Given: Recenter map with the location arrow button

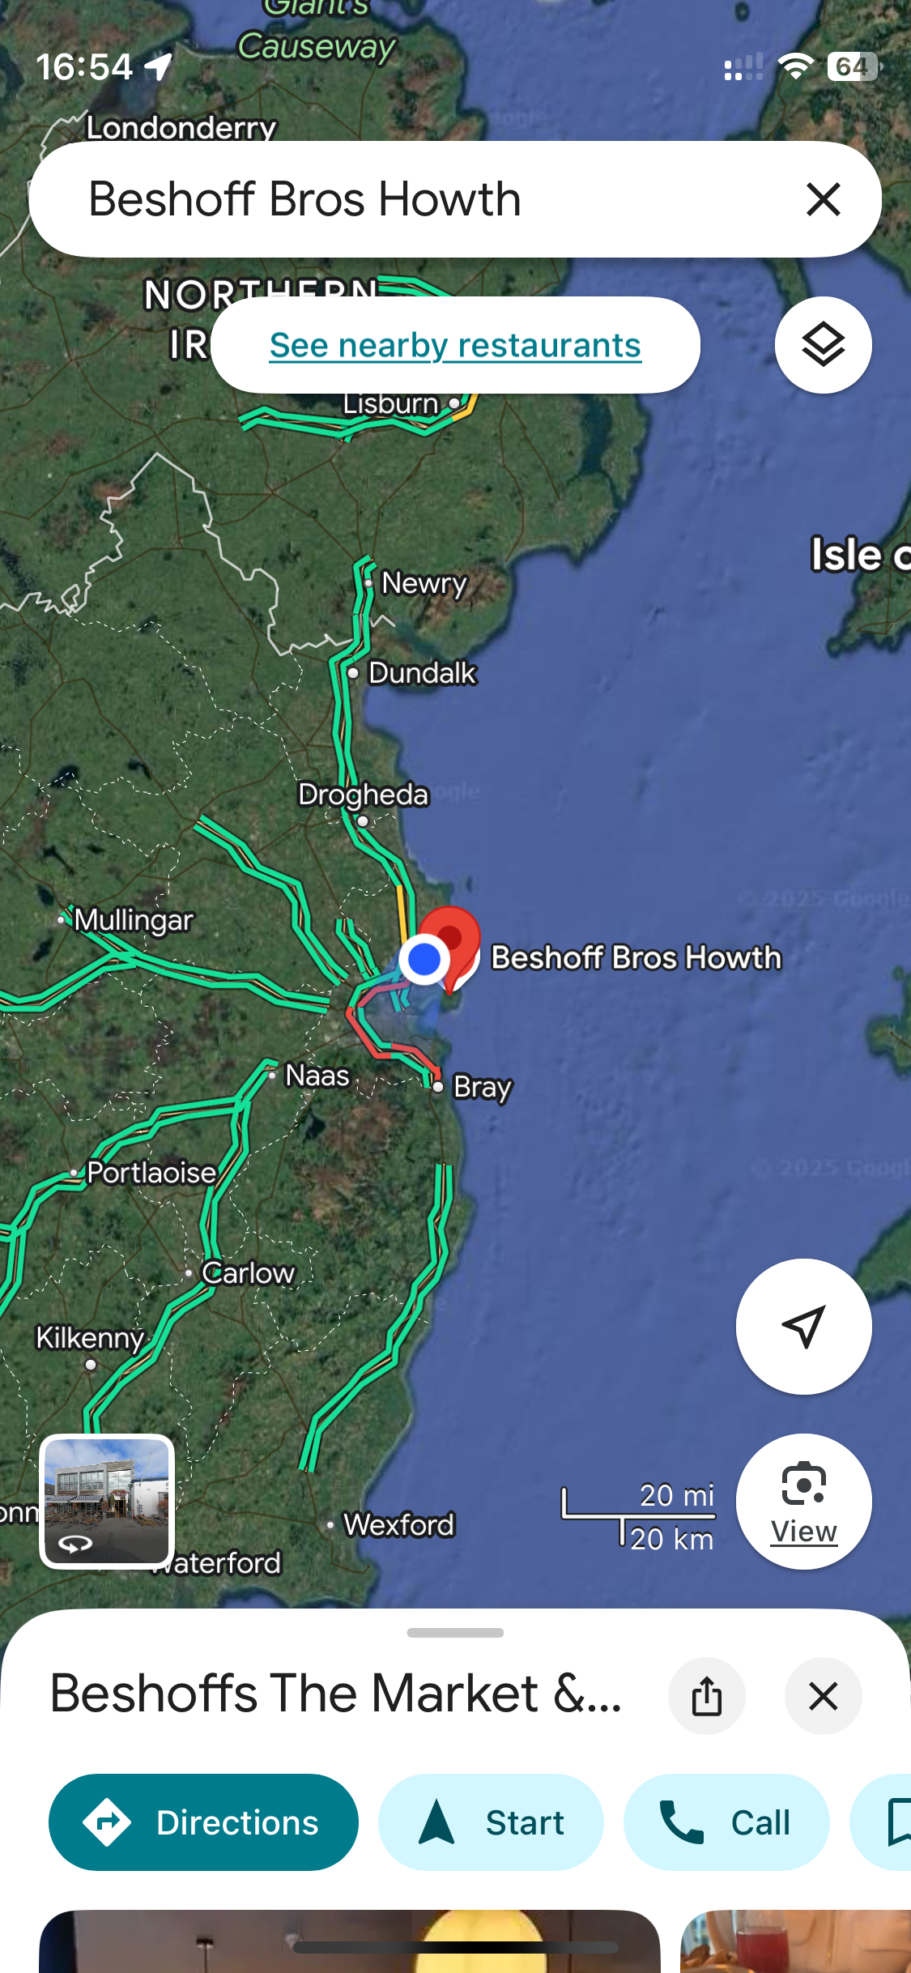Looking at the screenshot, I should pos(803,1327).
